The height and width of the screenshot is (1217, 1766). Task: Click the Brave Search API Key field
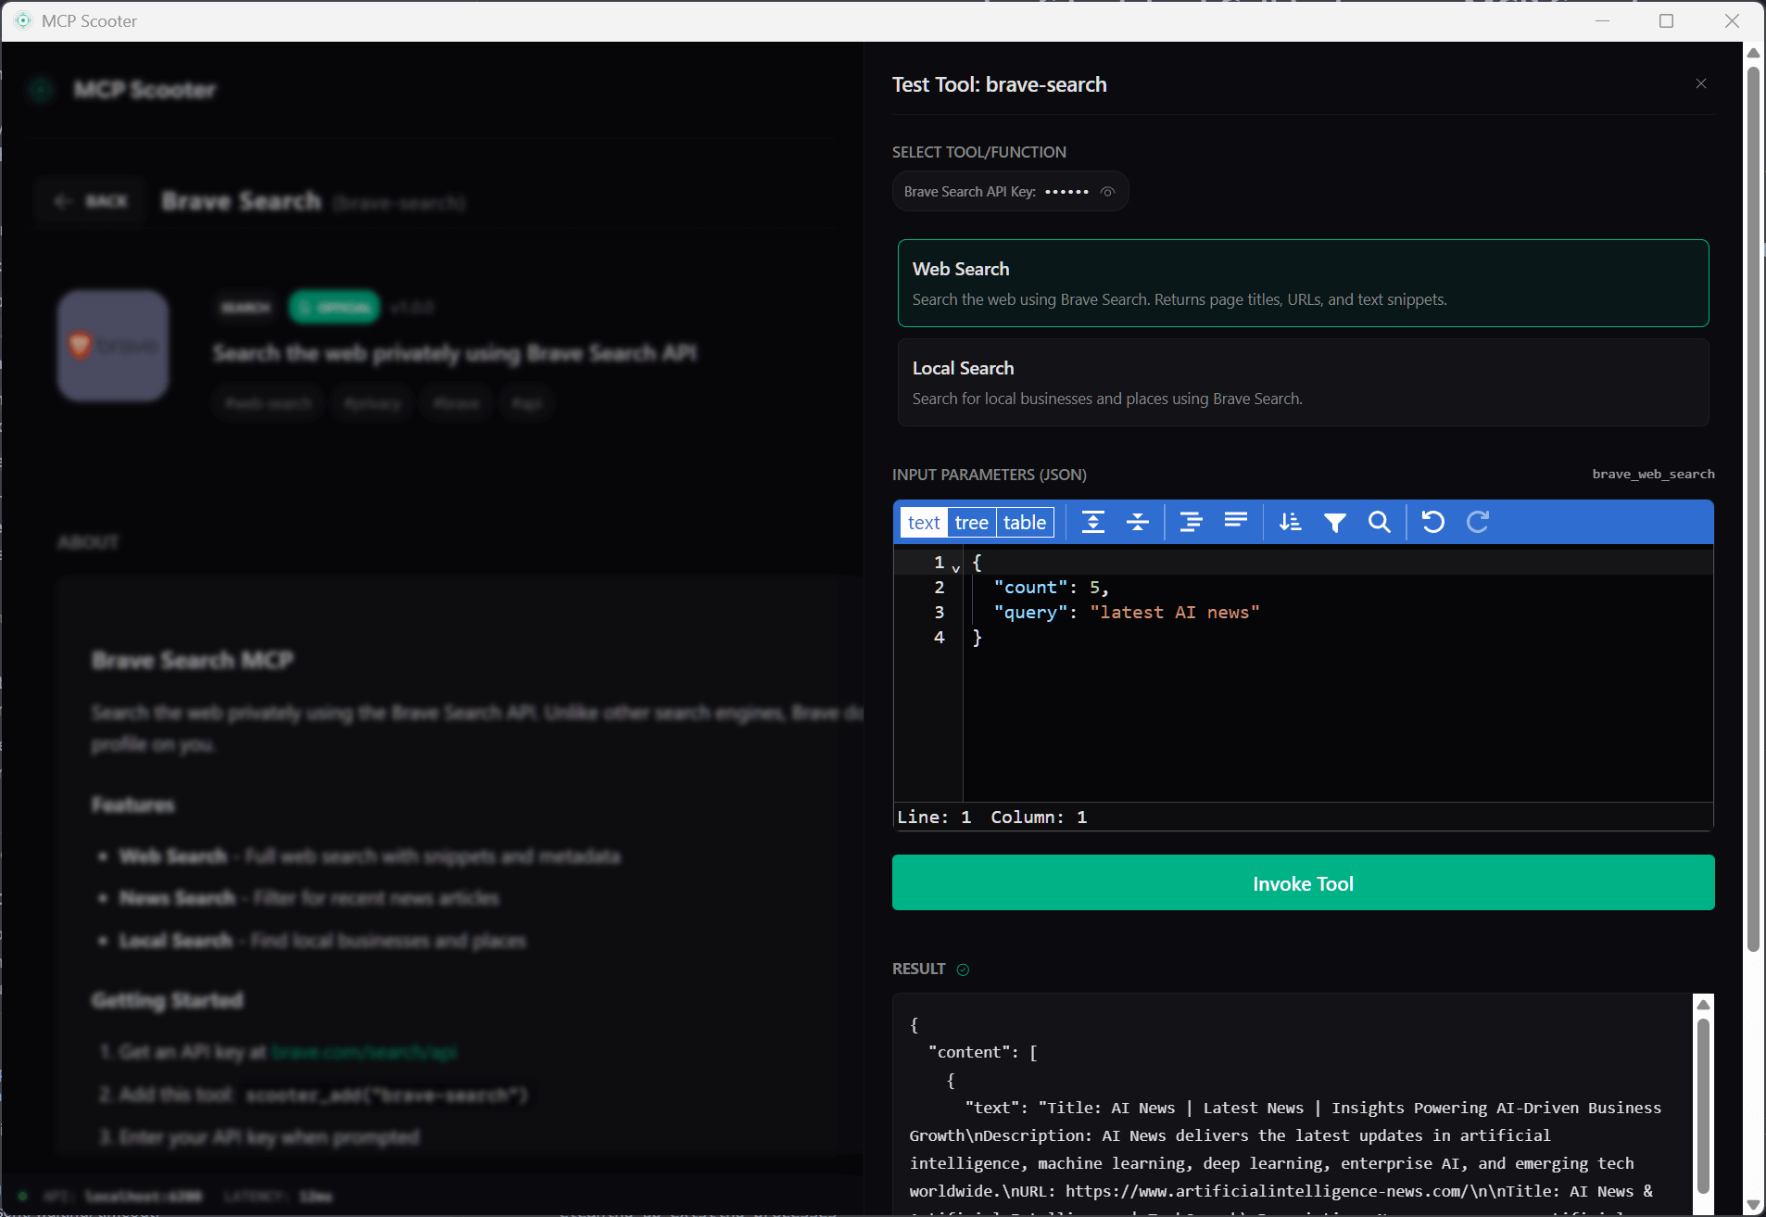(x=1010, y=192)
